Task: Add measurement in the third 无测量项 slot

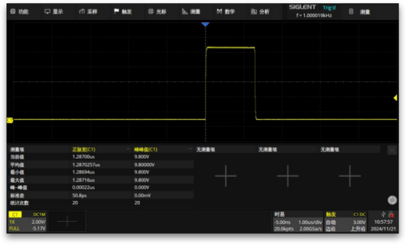Action: click(350, 176)
